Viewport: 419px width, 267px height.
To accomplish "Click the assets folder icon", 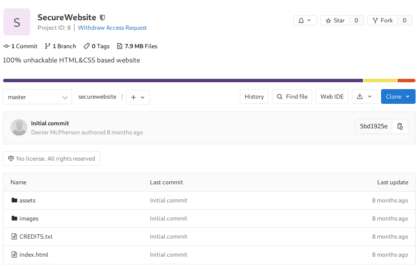I will 14,200.
